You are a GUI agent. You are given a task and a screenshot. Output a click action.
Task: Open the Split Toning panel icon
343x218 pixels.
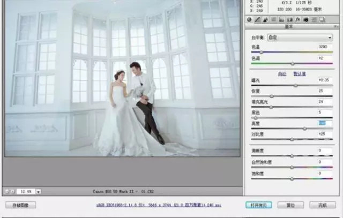click(281, 20)
